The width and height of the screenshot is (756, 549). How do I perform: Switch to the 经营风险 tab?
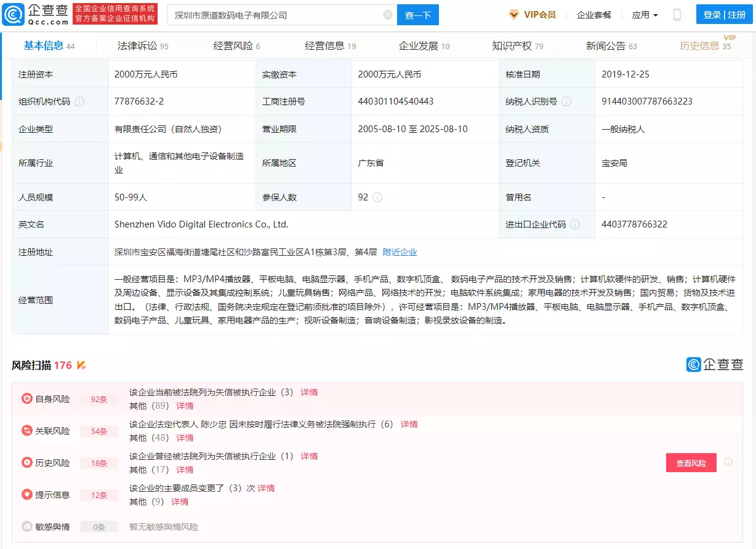[x=237, y=46]
